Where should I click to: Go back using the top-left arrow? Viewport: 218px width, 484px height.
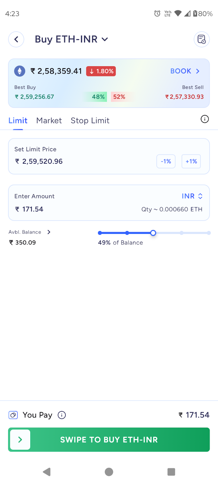[16, 39]
